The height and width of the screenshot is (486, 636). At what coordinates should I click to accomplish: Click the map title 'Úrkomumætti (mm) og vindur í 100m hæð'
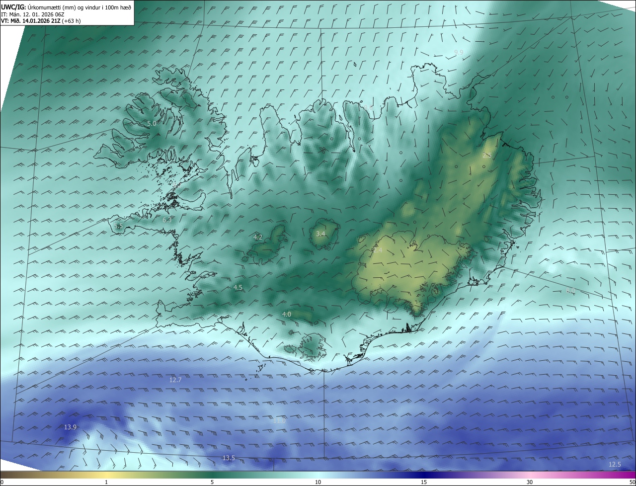coord(79,7)
